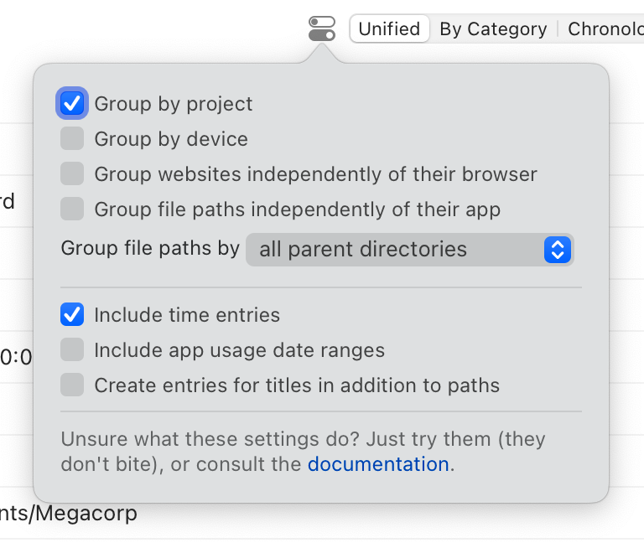Select the By Category tab
Screen dimensions: 644x548
(493, 28)
